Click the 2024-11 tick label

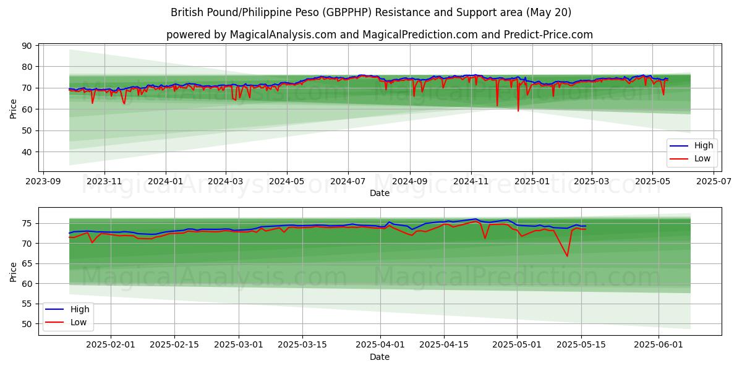point(471,181)
